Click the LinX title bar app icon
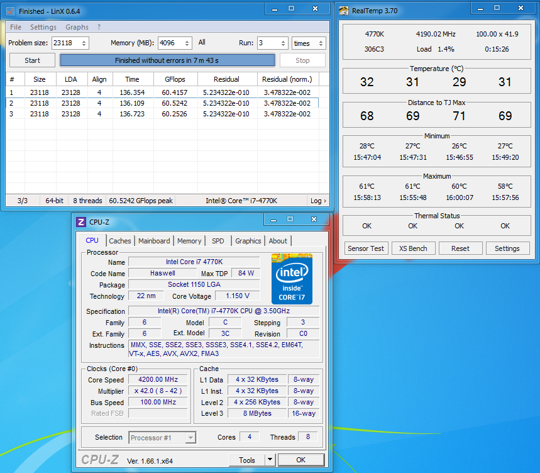540x473 pixels. [10, 11]
